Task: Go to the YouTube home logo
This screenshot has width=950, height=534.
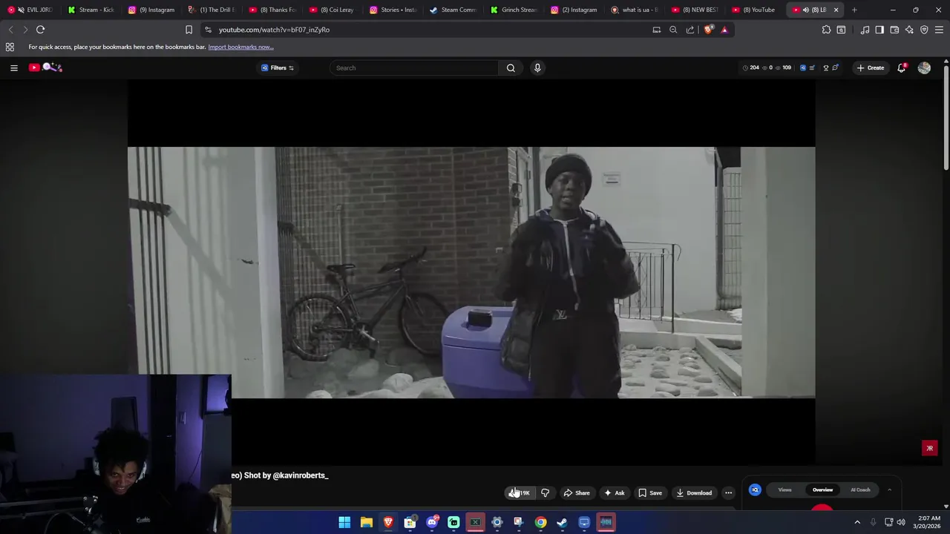Action: coord(45,67)
